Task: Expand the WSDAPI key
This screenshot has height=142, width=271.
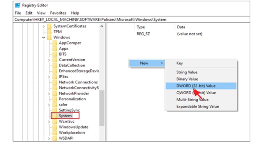Action: click(x=49, y=138)
